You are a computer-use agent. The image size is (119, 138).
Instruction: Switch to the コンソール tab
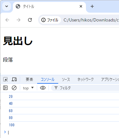[x=48, y=79]
